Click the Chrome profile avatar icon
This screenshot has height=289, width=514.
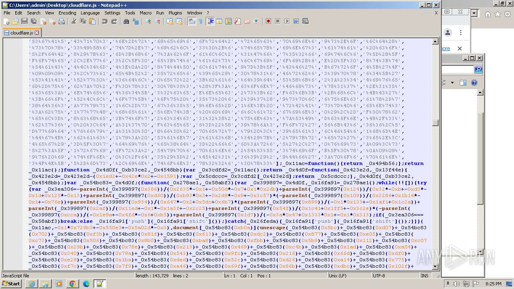[x=447, y=33]
